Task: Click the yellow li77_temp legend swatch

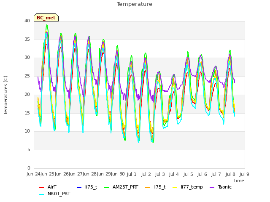Action: tap(175, 188)
